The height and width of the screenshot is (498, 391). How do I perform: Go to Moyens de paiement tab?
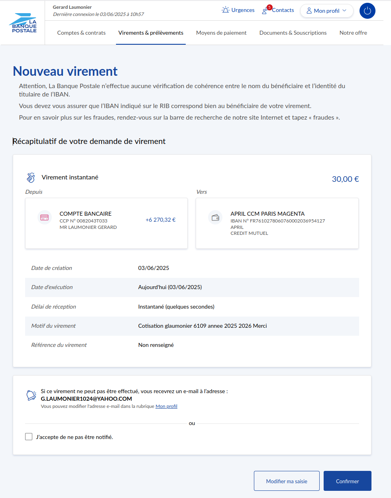221,33
